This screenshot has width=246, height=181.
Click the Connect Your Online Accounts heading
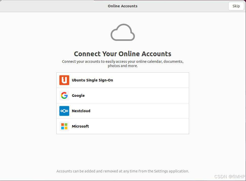[x=122, y=54]
